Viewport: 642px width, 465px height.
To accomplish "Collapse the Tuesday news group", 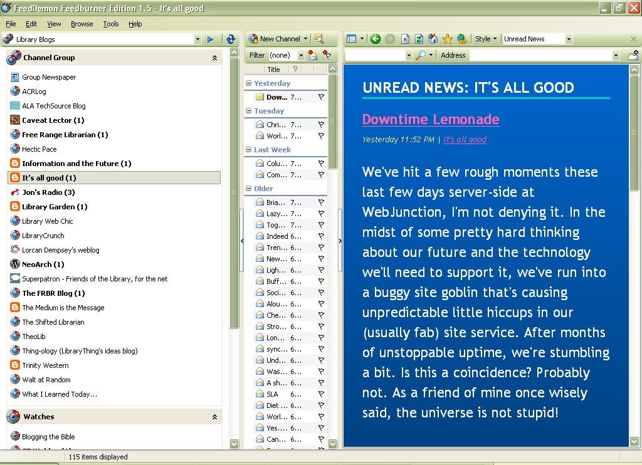I will pyautogui.click(x=248, y=110).
